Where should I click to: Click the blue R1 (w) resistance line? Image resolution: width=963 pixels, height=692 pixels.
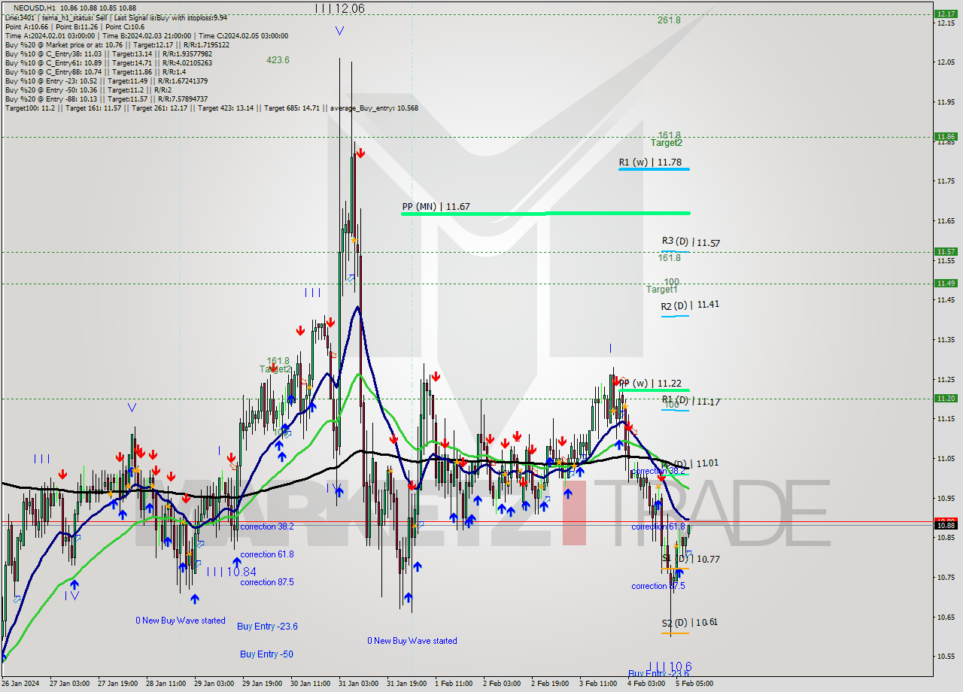654,169
